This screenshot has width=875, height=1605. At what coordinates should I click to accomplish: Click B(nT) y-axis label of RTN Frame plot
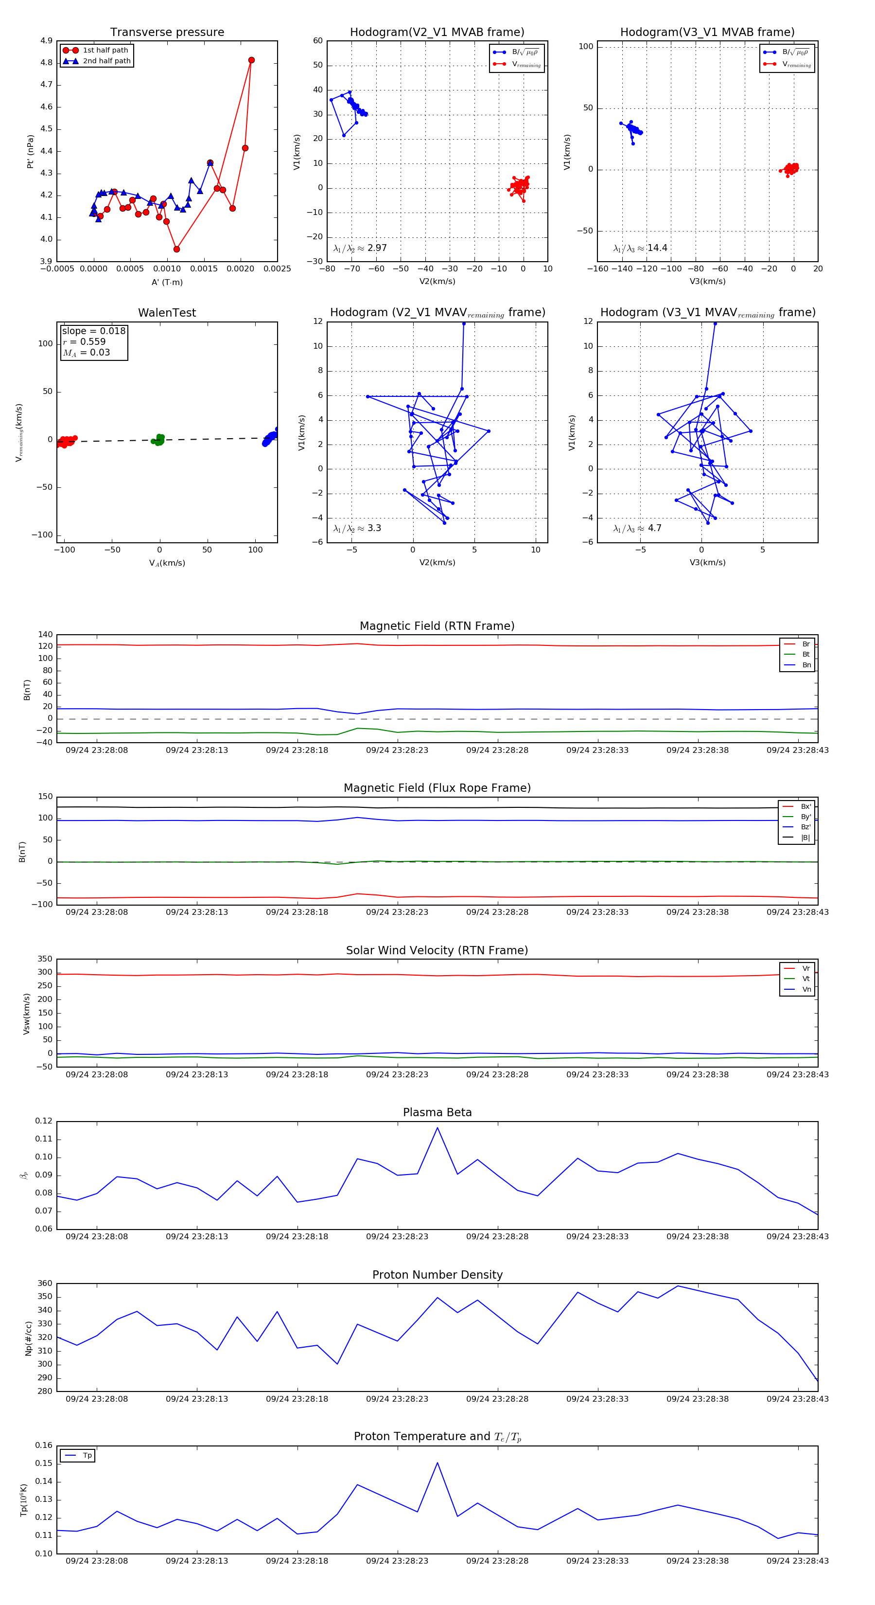click(x=27, y=689)
